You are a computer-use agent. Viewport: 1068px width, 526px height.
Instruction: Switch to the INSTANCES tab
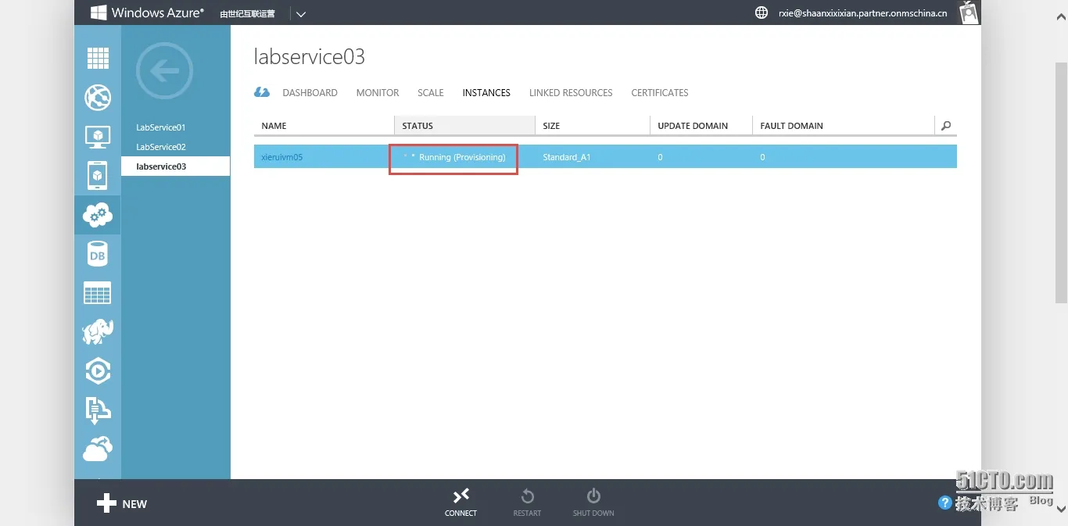tap(486, 92)
